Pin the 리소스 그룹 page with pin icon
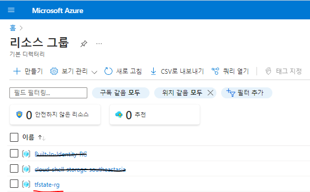 point(84,43)
